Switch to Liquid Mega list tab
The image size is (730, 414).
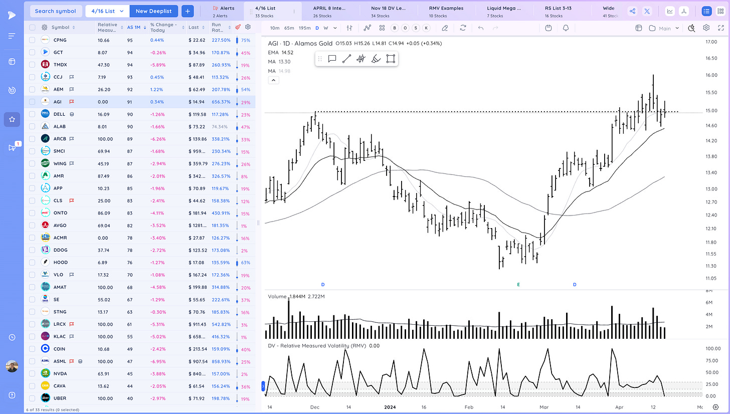[x=504, y=11]
